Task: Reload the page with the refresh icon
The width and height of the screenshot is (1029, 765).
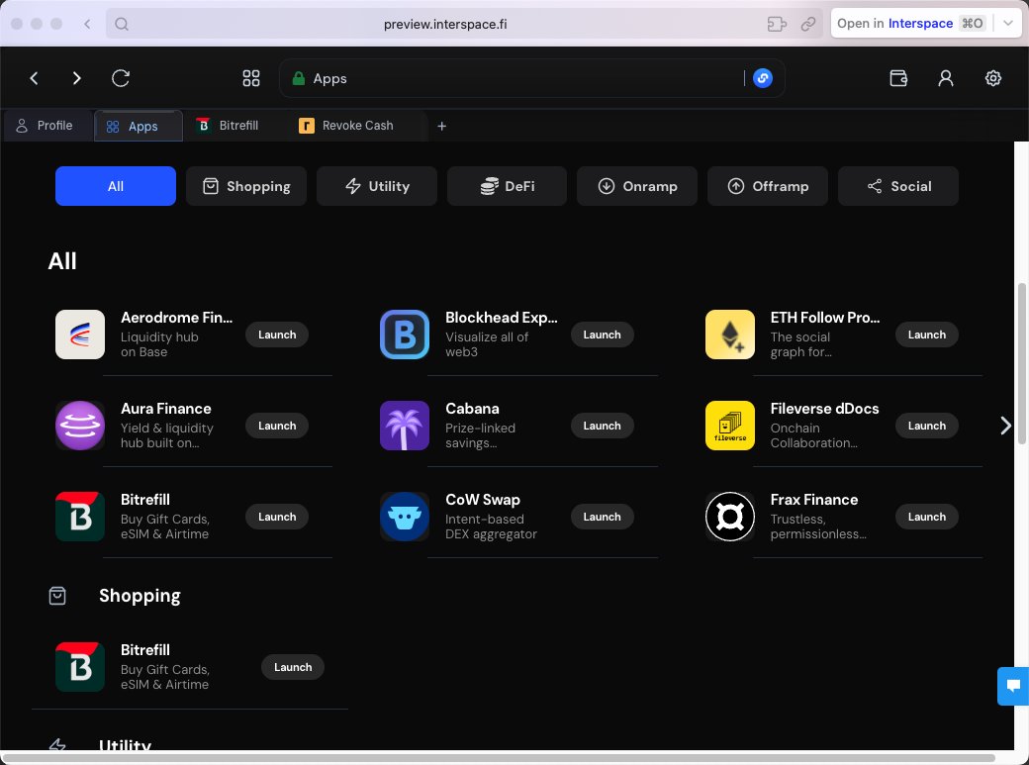Action: (121, 78)
